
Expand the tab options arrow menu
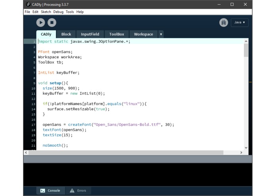[x=161, y=34]
